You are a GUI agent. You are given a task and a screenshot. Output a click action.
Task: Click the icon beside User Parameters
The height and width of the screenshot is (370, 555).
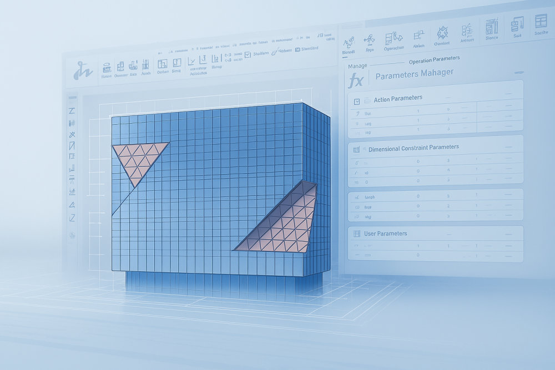[356, 234]
